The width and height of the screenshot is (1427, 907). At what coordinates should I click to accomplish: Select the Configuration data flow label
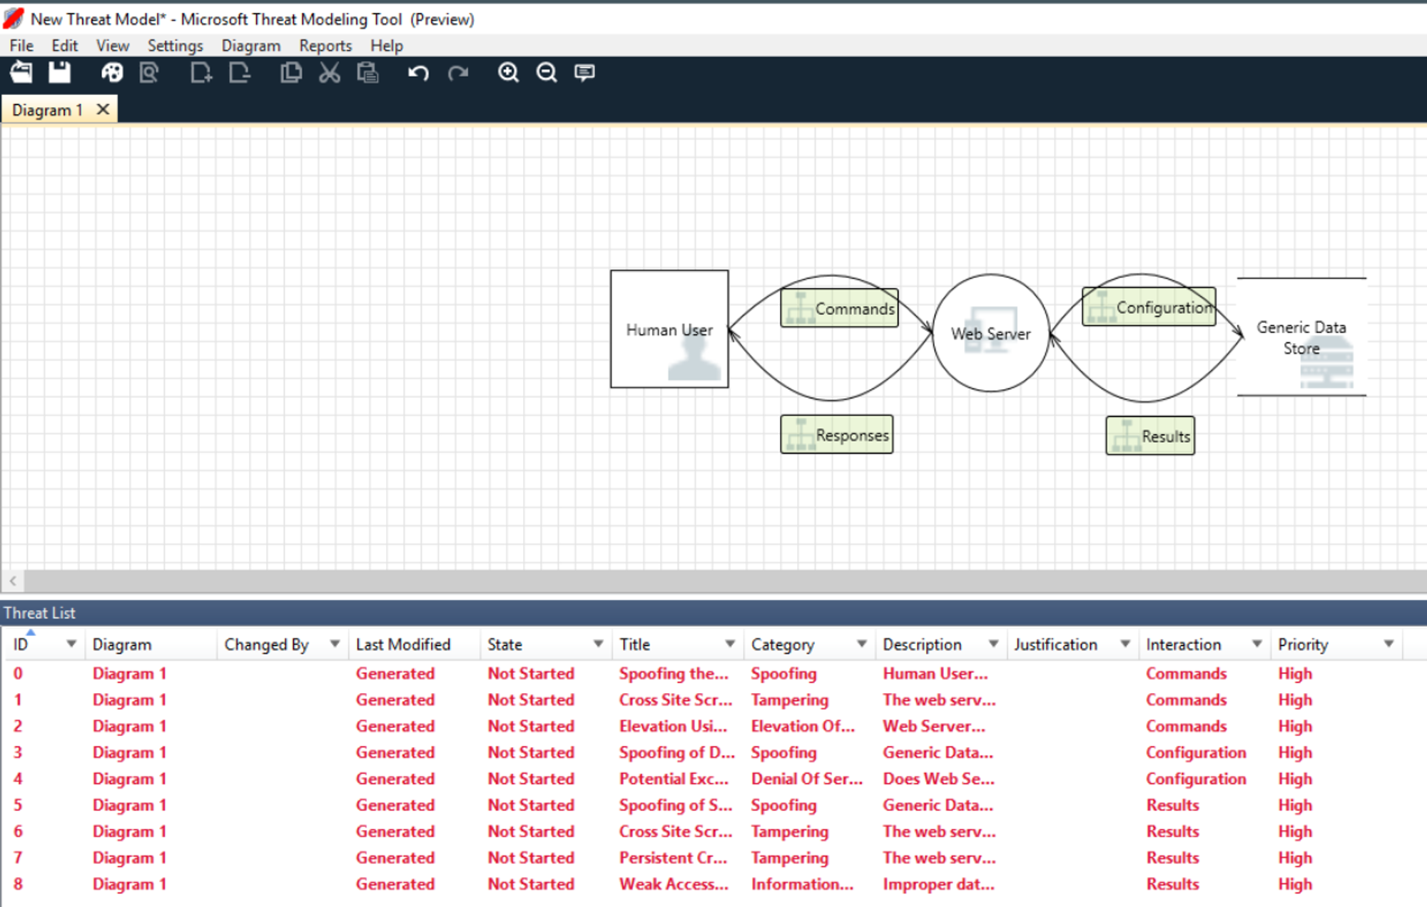1149,307
